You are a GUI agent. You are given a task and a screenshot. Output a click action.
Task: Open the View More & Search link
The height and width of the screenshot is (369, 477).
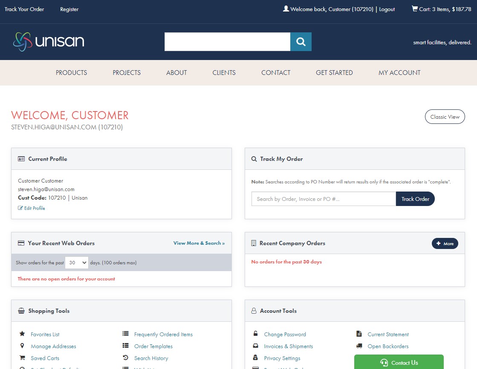(199, 243)
